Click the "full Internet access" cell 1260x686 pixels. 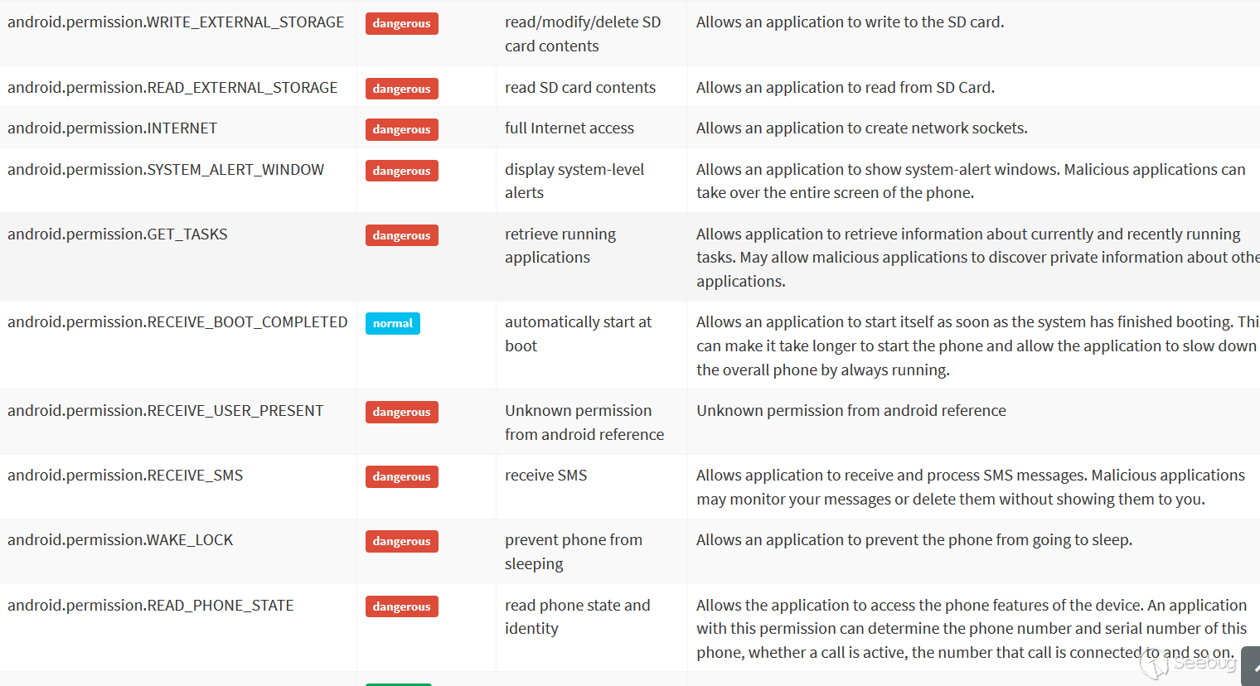point(569,128)
